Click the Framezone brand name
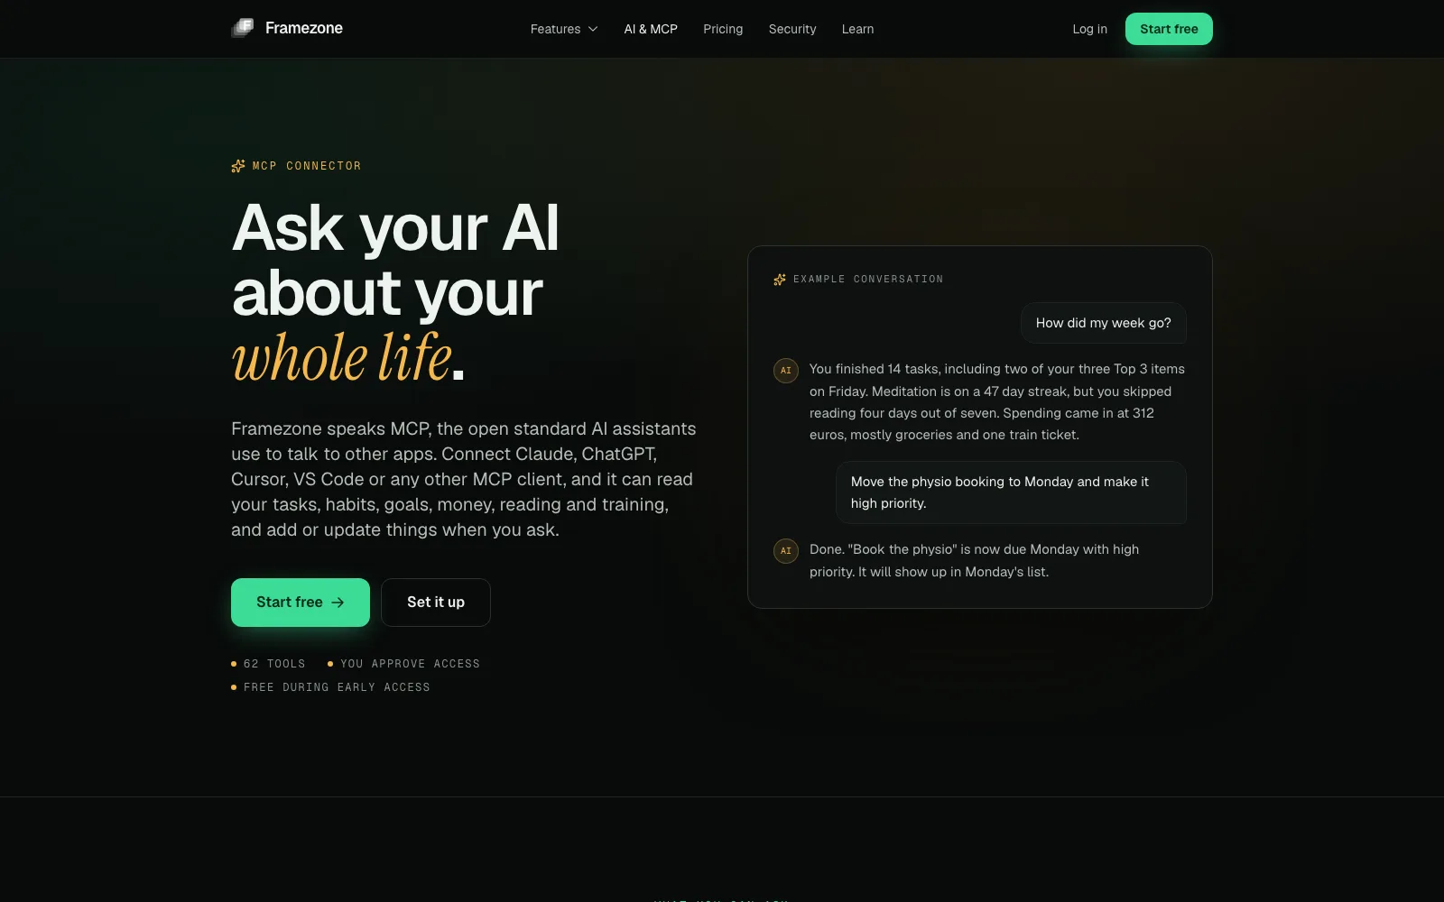The height and width of the screenshot is (902, 1444). tap(304, 28)
